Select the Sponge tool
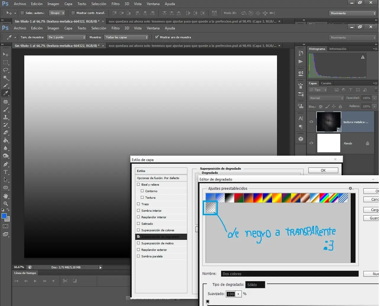The height and width of the screenshot is (306, 380). [x=6, y=156]
